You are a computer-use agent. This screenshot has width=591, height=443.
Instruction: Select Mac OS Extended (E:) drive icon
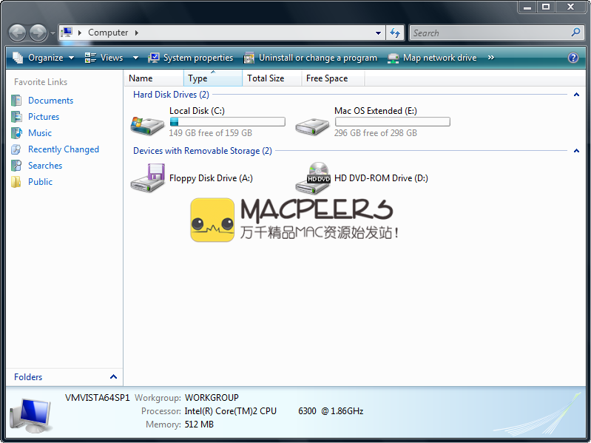pos(312,126)
